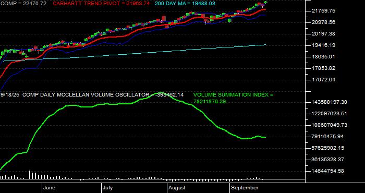
Task: Click the August month label
Action: tap(177, 188)
